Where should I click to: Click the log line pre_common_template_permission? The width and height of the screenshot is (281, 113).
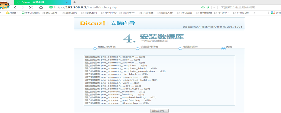point(125,71)
